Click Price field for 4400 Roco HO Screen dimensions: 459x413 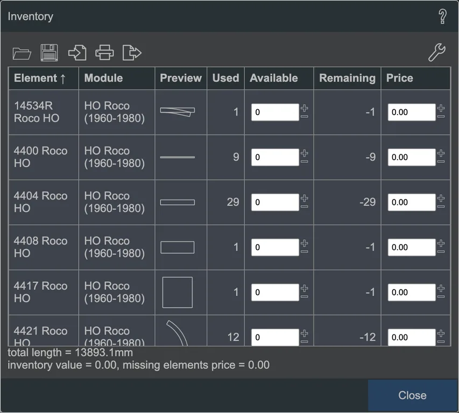[412, 157]
